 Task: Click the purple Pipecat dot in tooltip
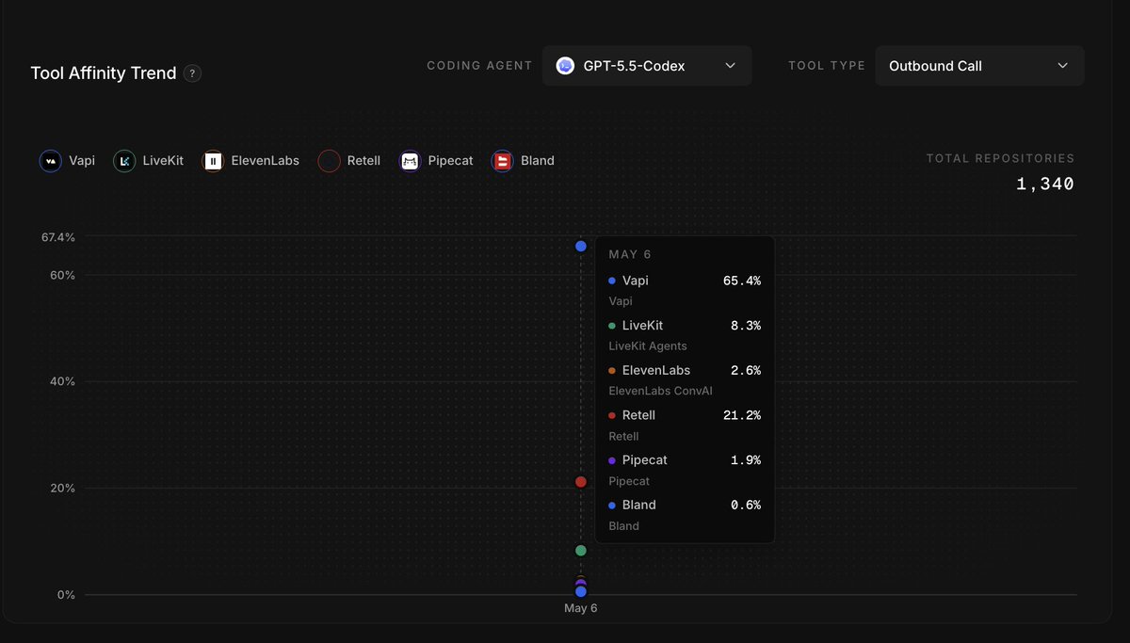click(x=612, y=460)
